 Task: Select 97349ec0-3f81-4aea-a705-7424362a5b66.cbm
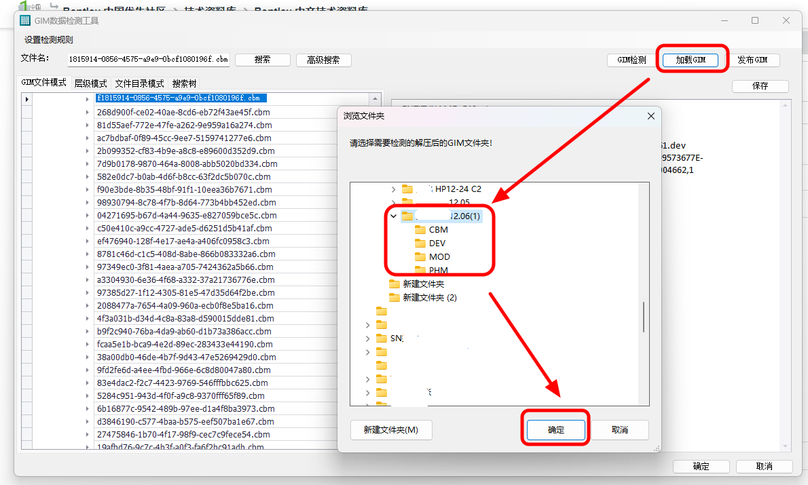pyautogui.click(x=185, y=267)
